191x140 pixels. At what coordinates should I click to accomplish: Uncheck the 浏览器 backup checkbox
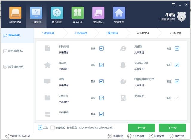(177, 48)
